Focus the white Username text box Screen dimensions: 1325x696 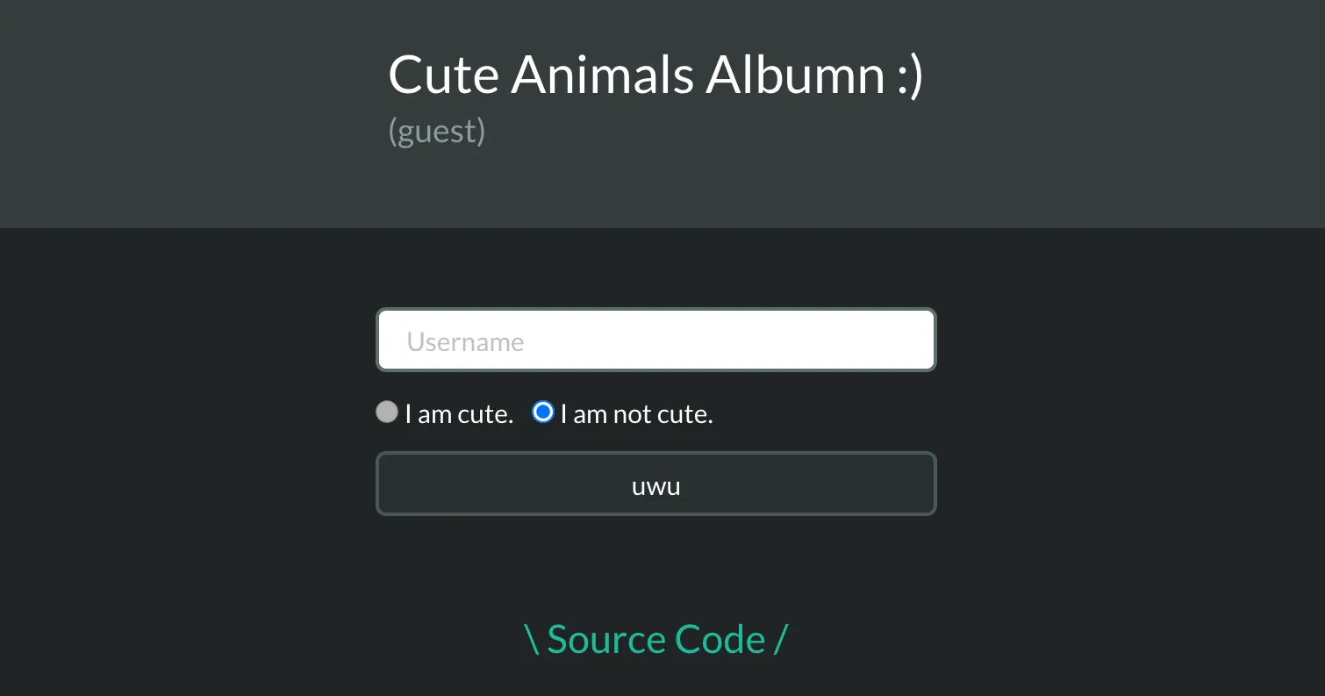pyautogui.click(x=656, y=340)
